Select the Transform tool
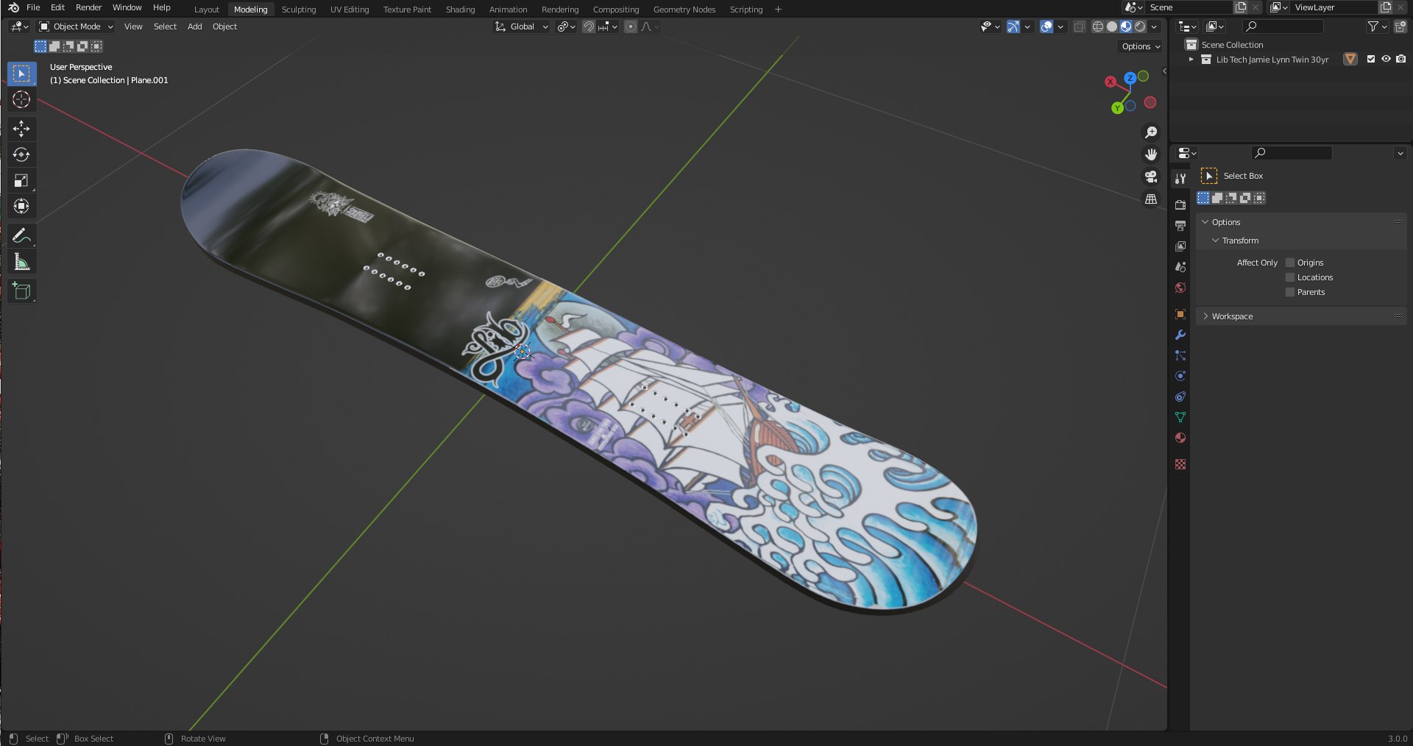Viewport: 1413px width, 746px height. click(x=21, y=206)
